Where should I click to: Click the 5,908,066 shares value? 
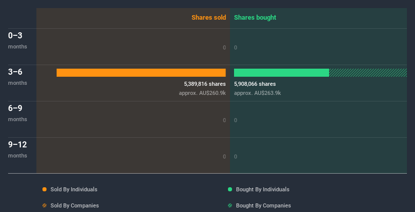click(255, 84)
